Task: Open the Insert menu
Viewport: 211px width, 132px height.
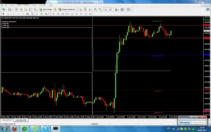Action: click(19, 5)
